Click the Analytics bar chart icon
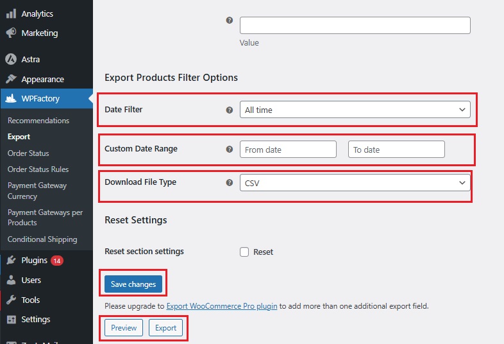Viewport: 504px width, 344px height. [11, 13]
